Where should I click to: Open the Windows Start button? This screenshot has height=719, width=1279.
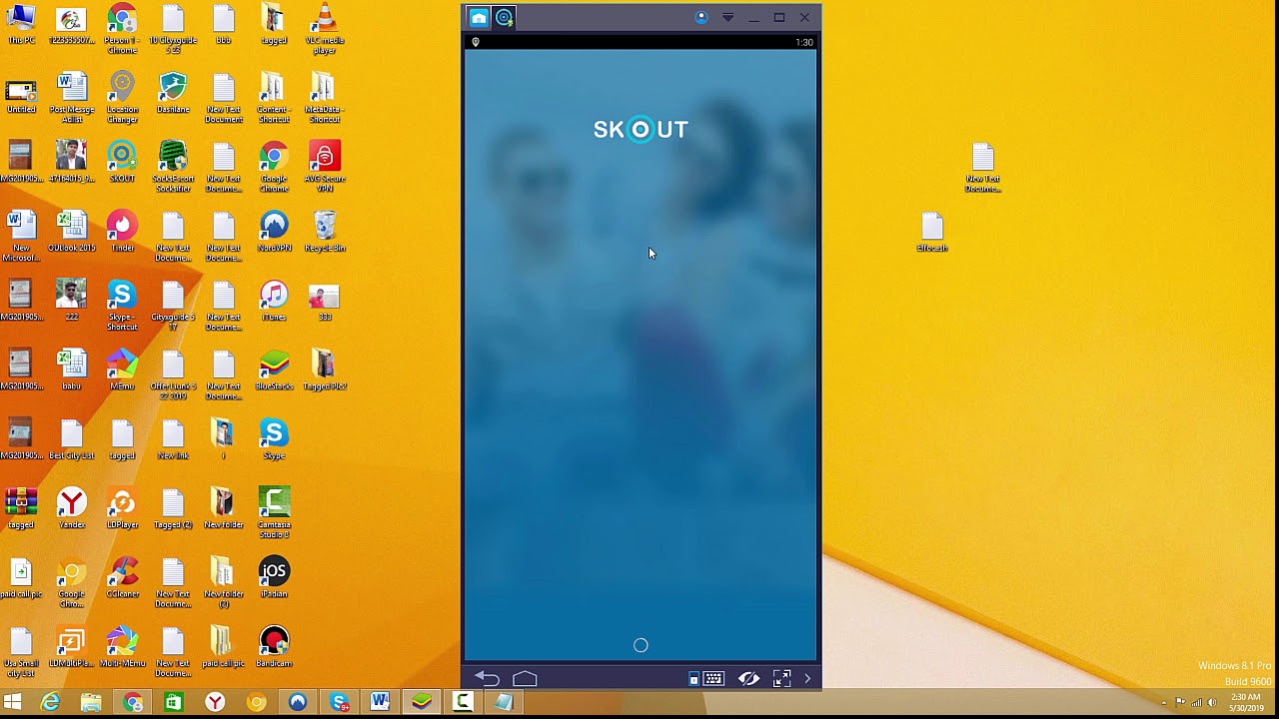pos(13,703)
